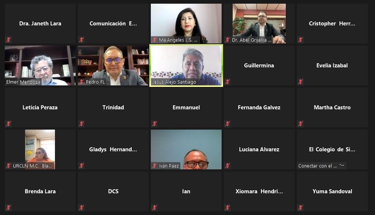This screenshot has width=375, height=215.
Task: Click muted mic icon on Dra. Janeth Lara tile
Action: click(x=8, y=40)
